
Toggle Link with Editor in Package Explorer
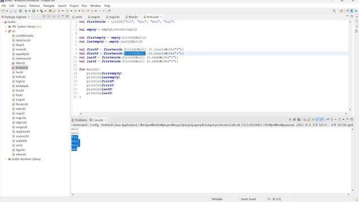(49, 16)
